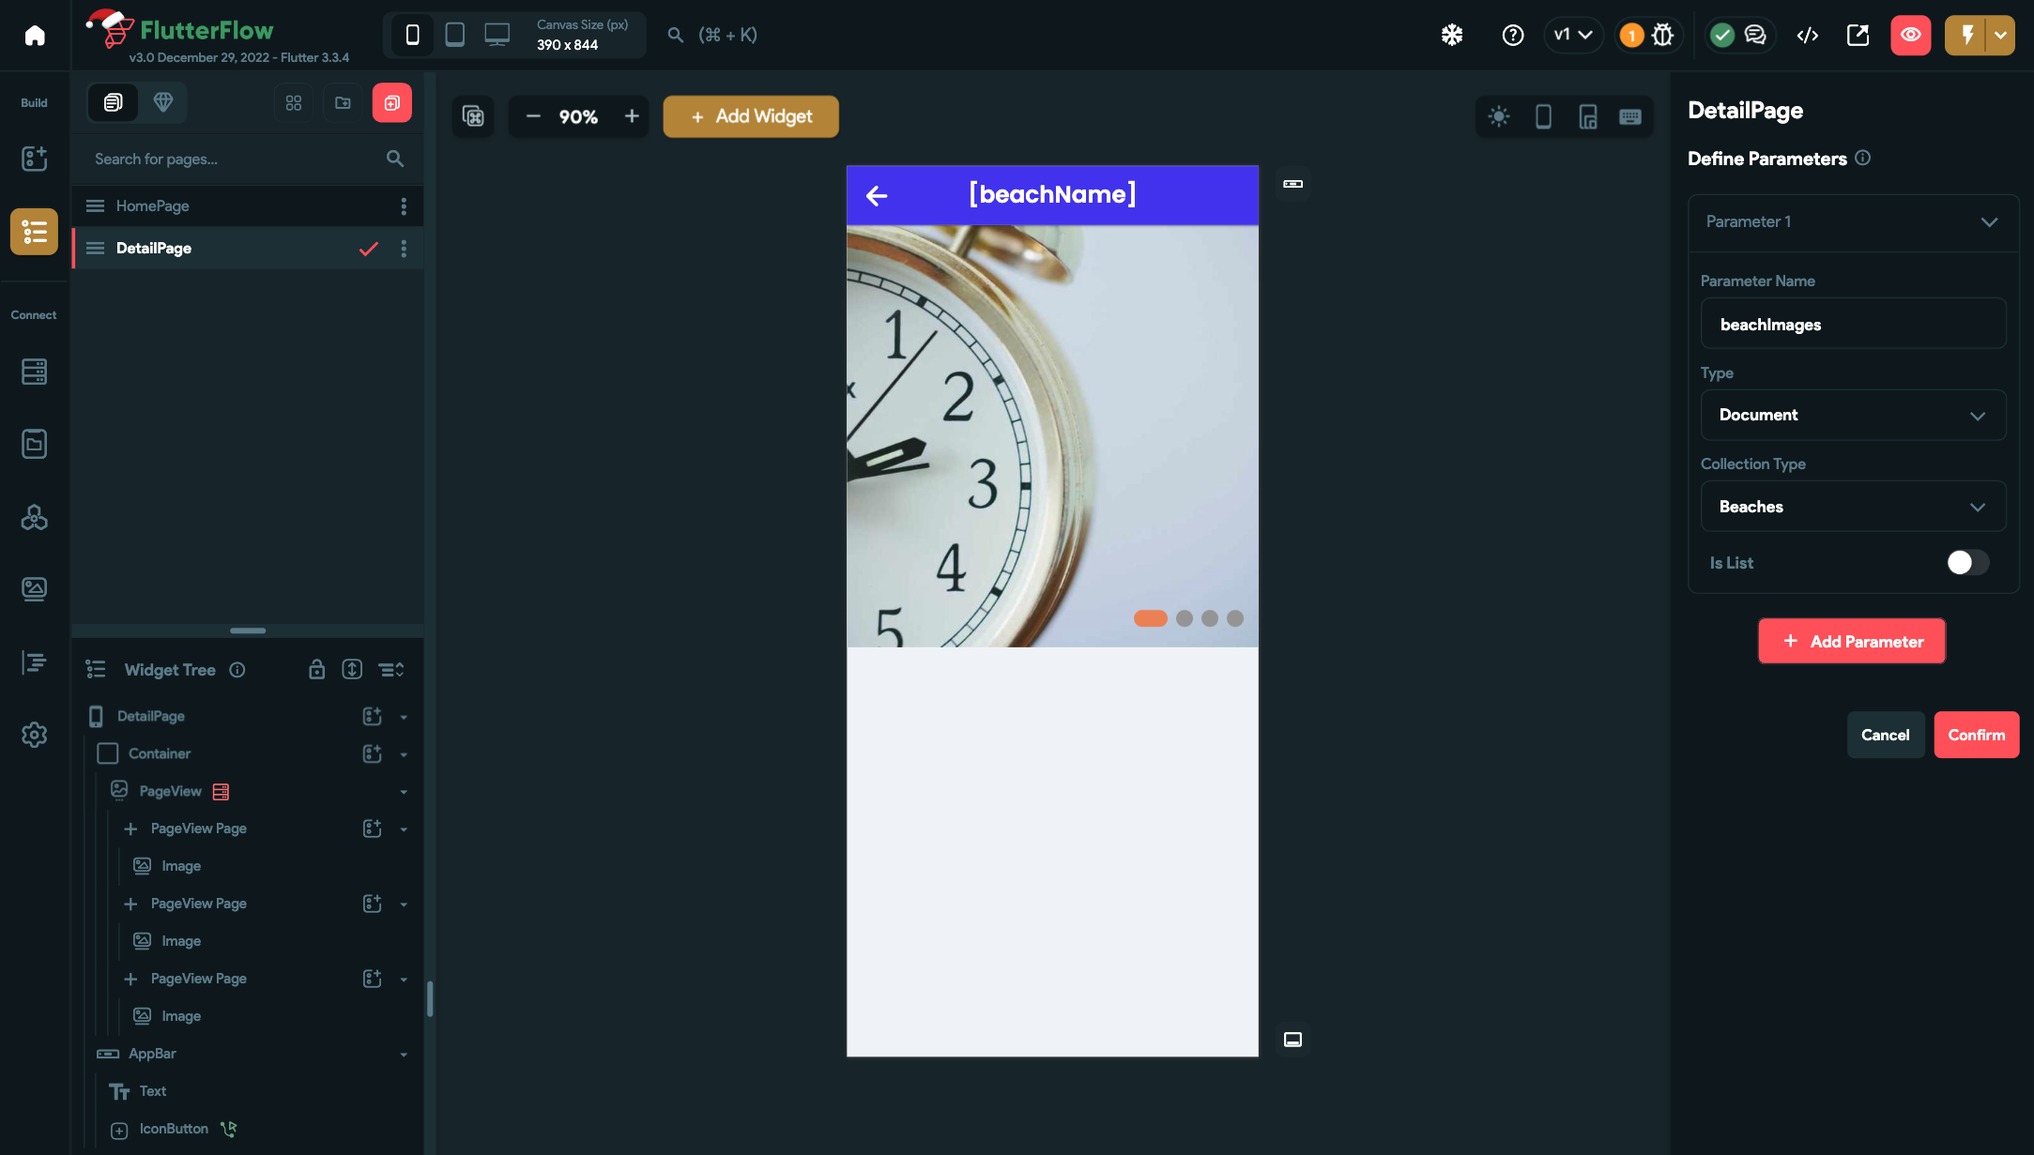Image resolution: width=2034 pixels, height=1155 pixels.
Task: Click the home icon in top-left corner
Action: coord(35,35)
